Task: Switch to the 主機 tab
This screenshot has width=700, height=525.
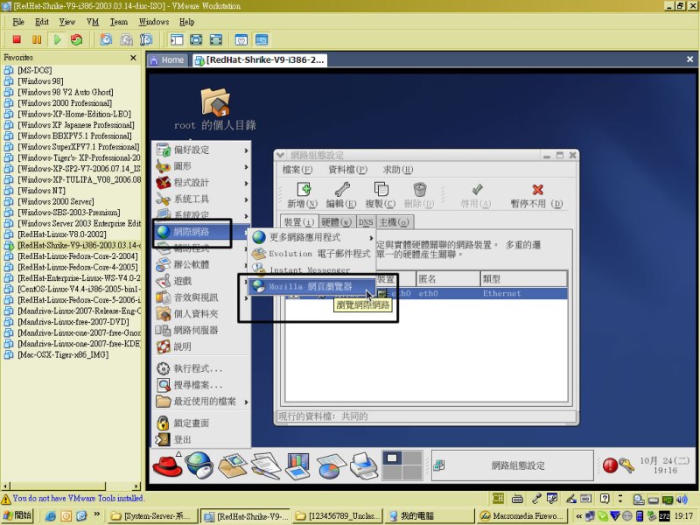Action: pos(394,222)
